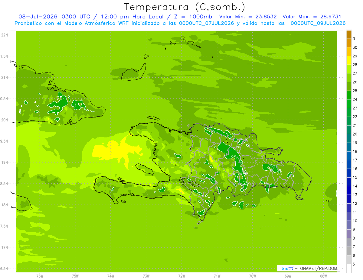
Task: Click the 20N latitude axis label
Action: click(x=5, y=120)
